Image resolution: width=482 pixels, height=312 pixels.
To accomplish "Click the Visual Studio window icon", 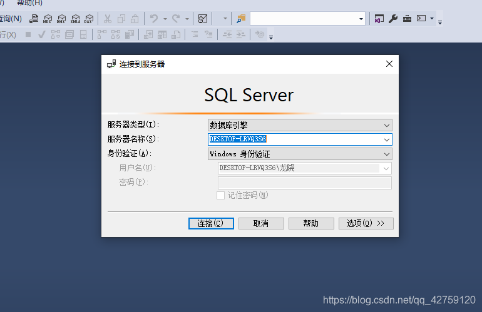I will click(379, 19).
